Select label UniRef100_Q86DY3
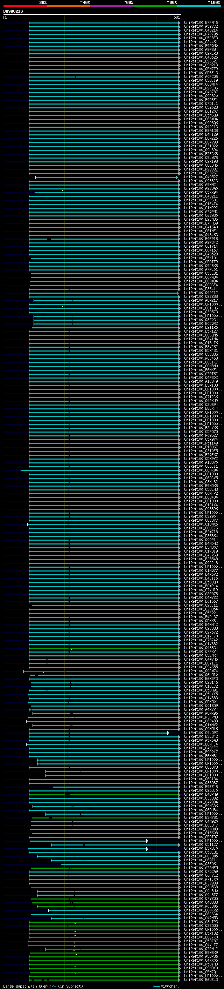 pos(201,768)
